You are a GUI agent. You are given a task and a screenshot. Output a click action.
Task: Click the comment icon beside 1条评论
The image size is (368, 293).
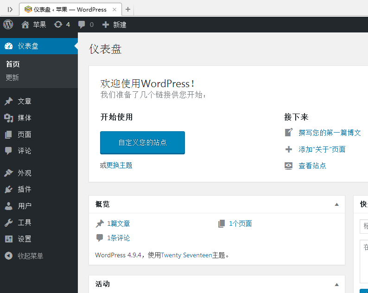tap(100, 238)
